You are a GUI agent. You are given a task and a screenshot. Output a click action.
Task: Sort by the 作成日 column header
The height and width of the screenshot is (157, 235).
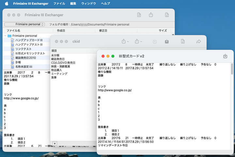click(x=61, y=30)
